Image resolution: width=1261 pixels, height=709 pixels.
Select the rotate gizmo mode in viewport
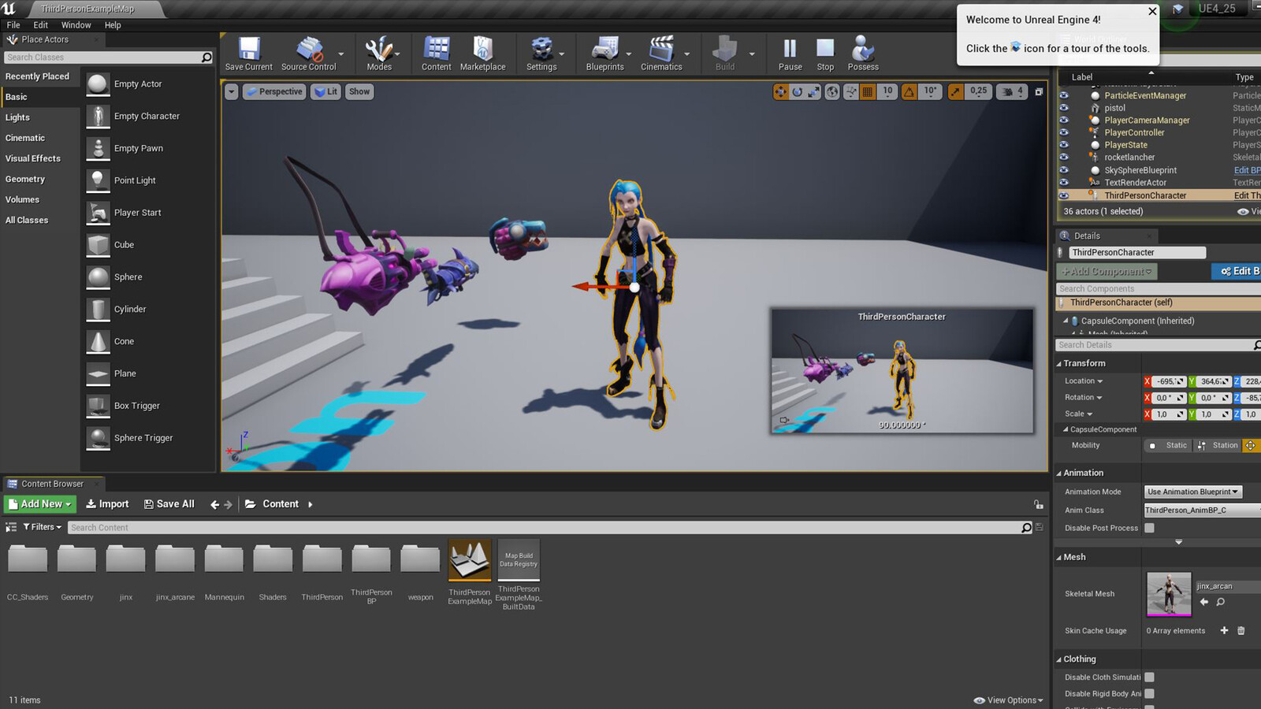[x=797, y=91]
